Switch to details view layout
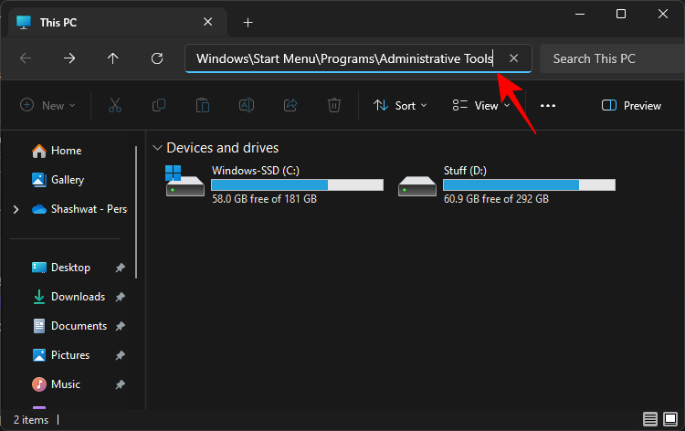The image size is (685, 431). (649, 419)
